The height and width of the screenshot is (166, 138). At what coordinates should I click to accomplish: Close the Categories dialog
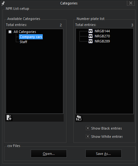click(131, 3)
